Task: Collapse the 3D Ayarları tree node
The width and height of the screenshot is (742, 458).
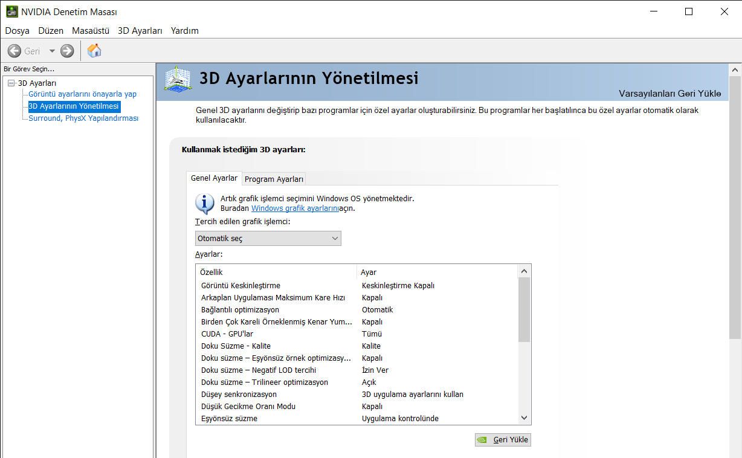Action: [11, 83]
